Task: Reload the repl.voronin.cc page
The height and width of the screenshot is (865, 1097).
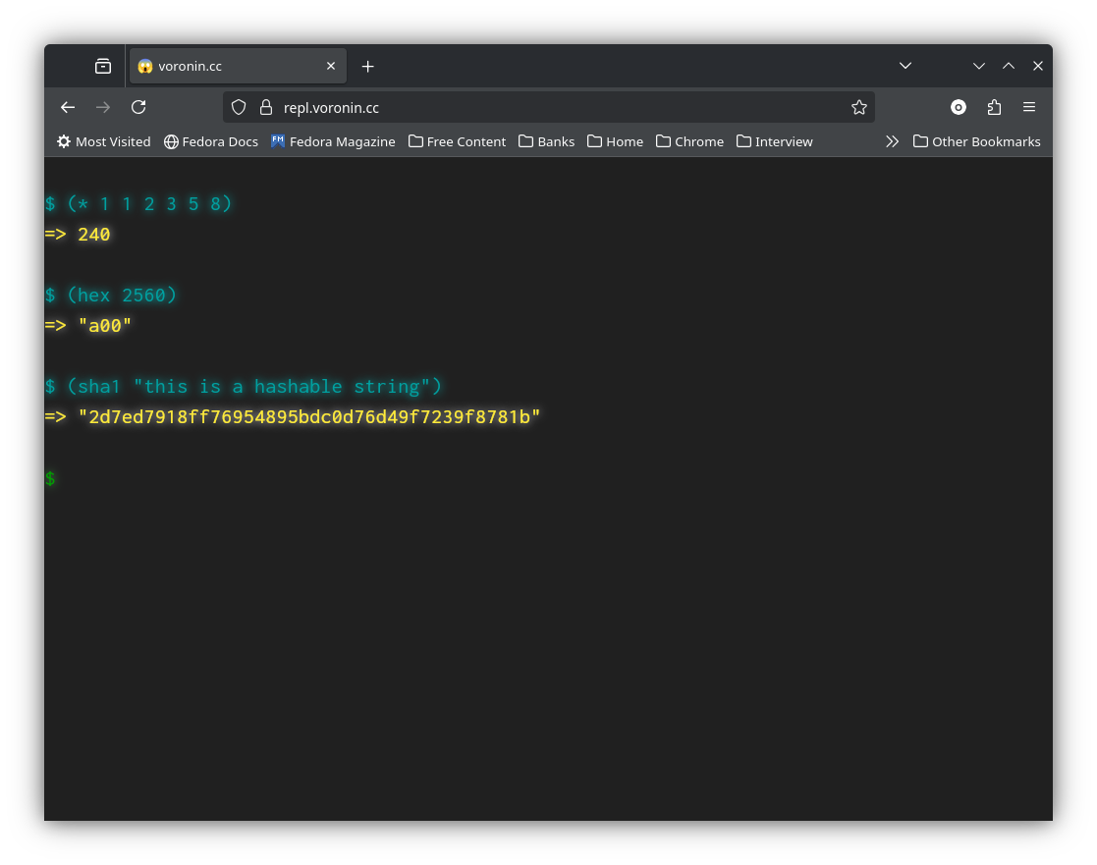Action: [137, 107]
